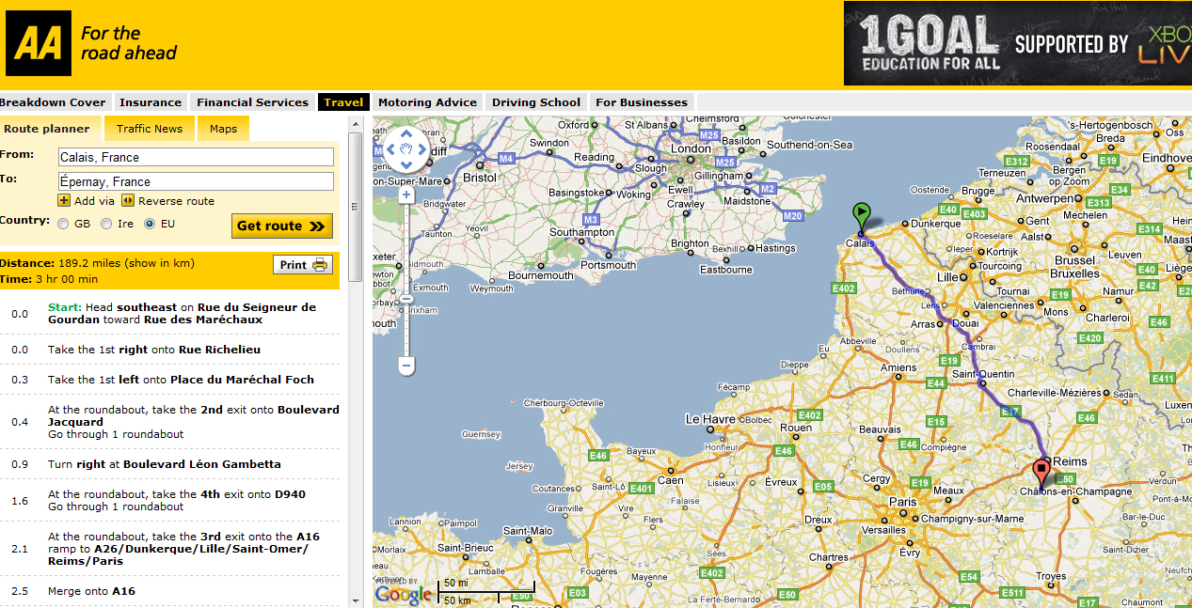The image size is (1192, 608).
Task: Click the Start: Head southeast direction step
Action: coord(170,313)
